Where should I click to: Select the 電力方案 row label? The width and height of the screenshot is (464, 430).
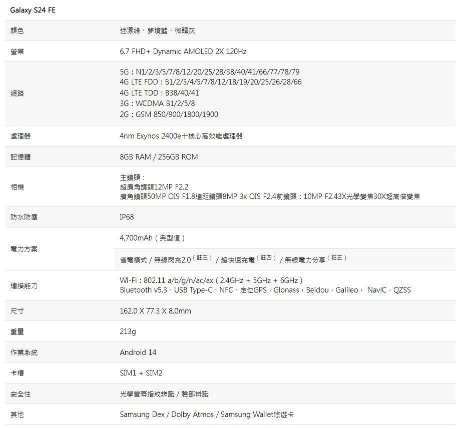tap(24, 249)
